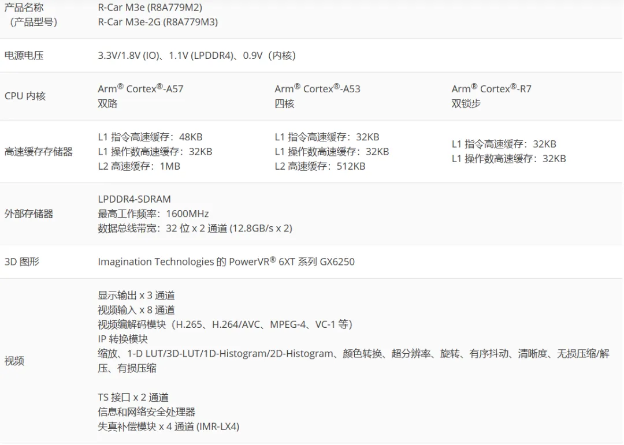
Task: Select the 3D 图形 row label
Action: pyautogui.click(x=22, y=261)
